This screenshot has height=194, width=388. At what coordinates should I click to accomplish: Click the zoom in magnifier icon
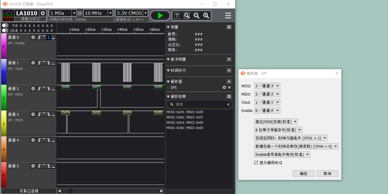pyautogui.click(x=206, y=15)
